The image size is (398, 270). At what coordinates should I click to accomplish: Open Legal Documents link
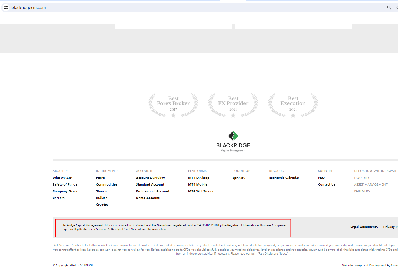[x=364, y=227]
